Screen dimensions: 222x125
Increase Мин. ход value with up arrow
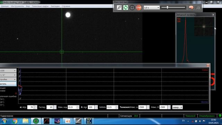(x=78, y=106)
